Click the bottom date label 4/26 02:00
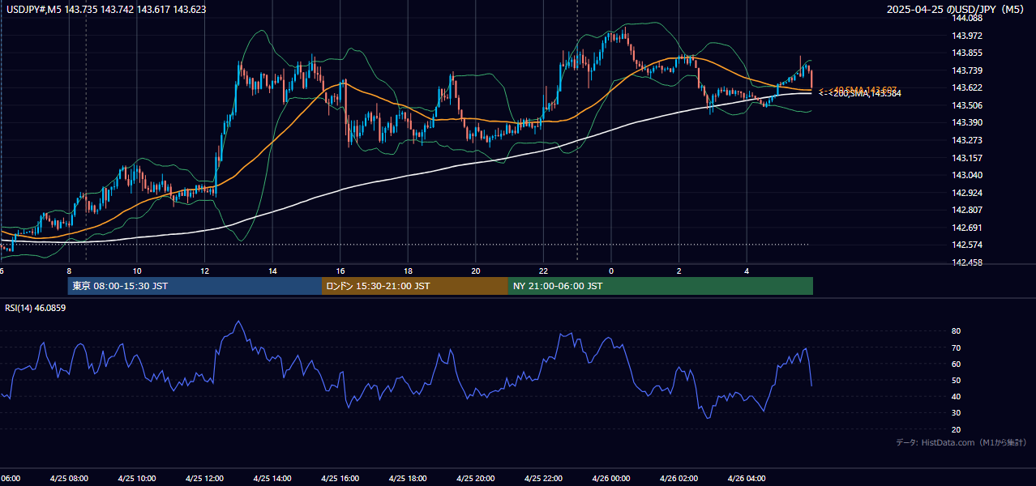The image size is (1036, 486). pyautogui.click(x=679, y=478)
